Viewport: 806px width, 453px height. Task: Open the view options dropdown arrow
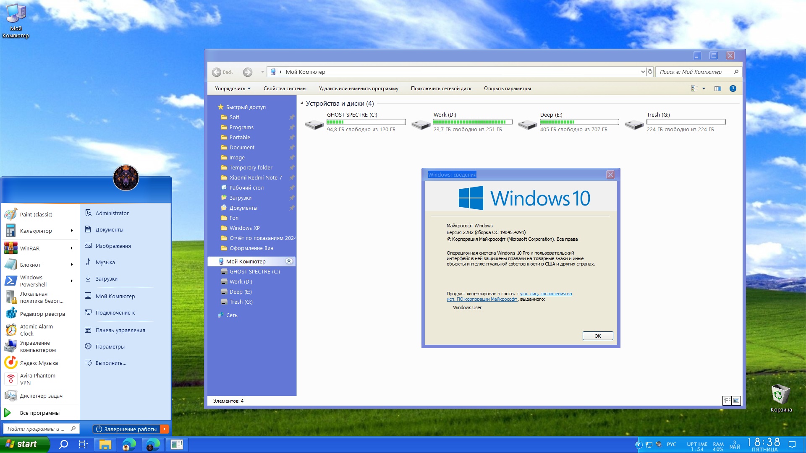[x=704, y=89]
